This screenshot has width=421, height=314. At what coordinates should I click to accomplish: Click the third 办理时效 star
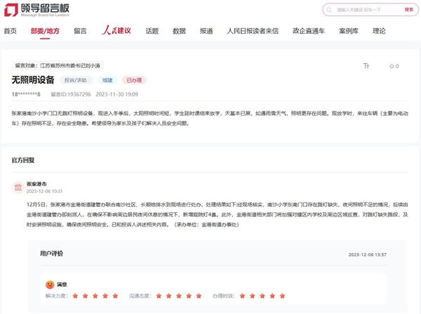tap(262, 296)
